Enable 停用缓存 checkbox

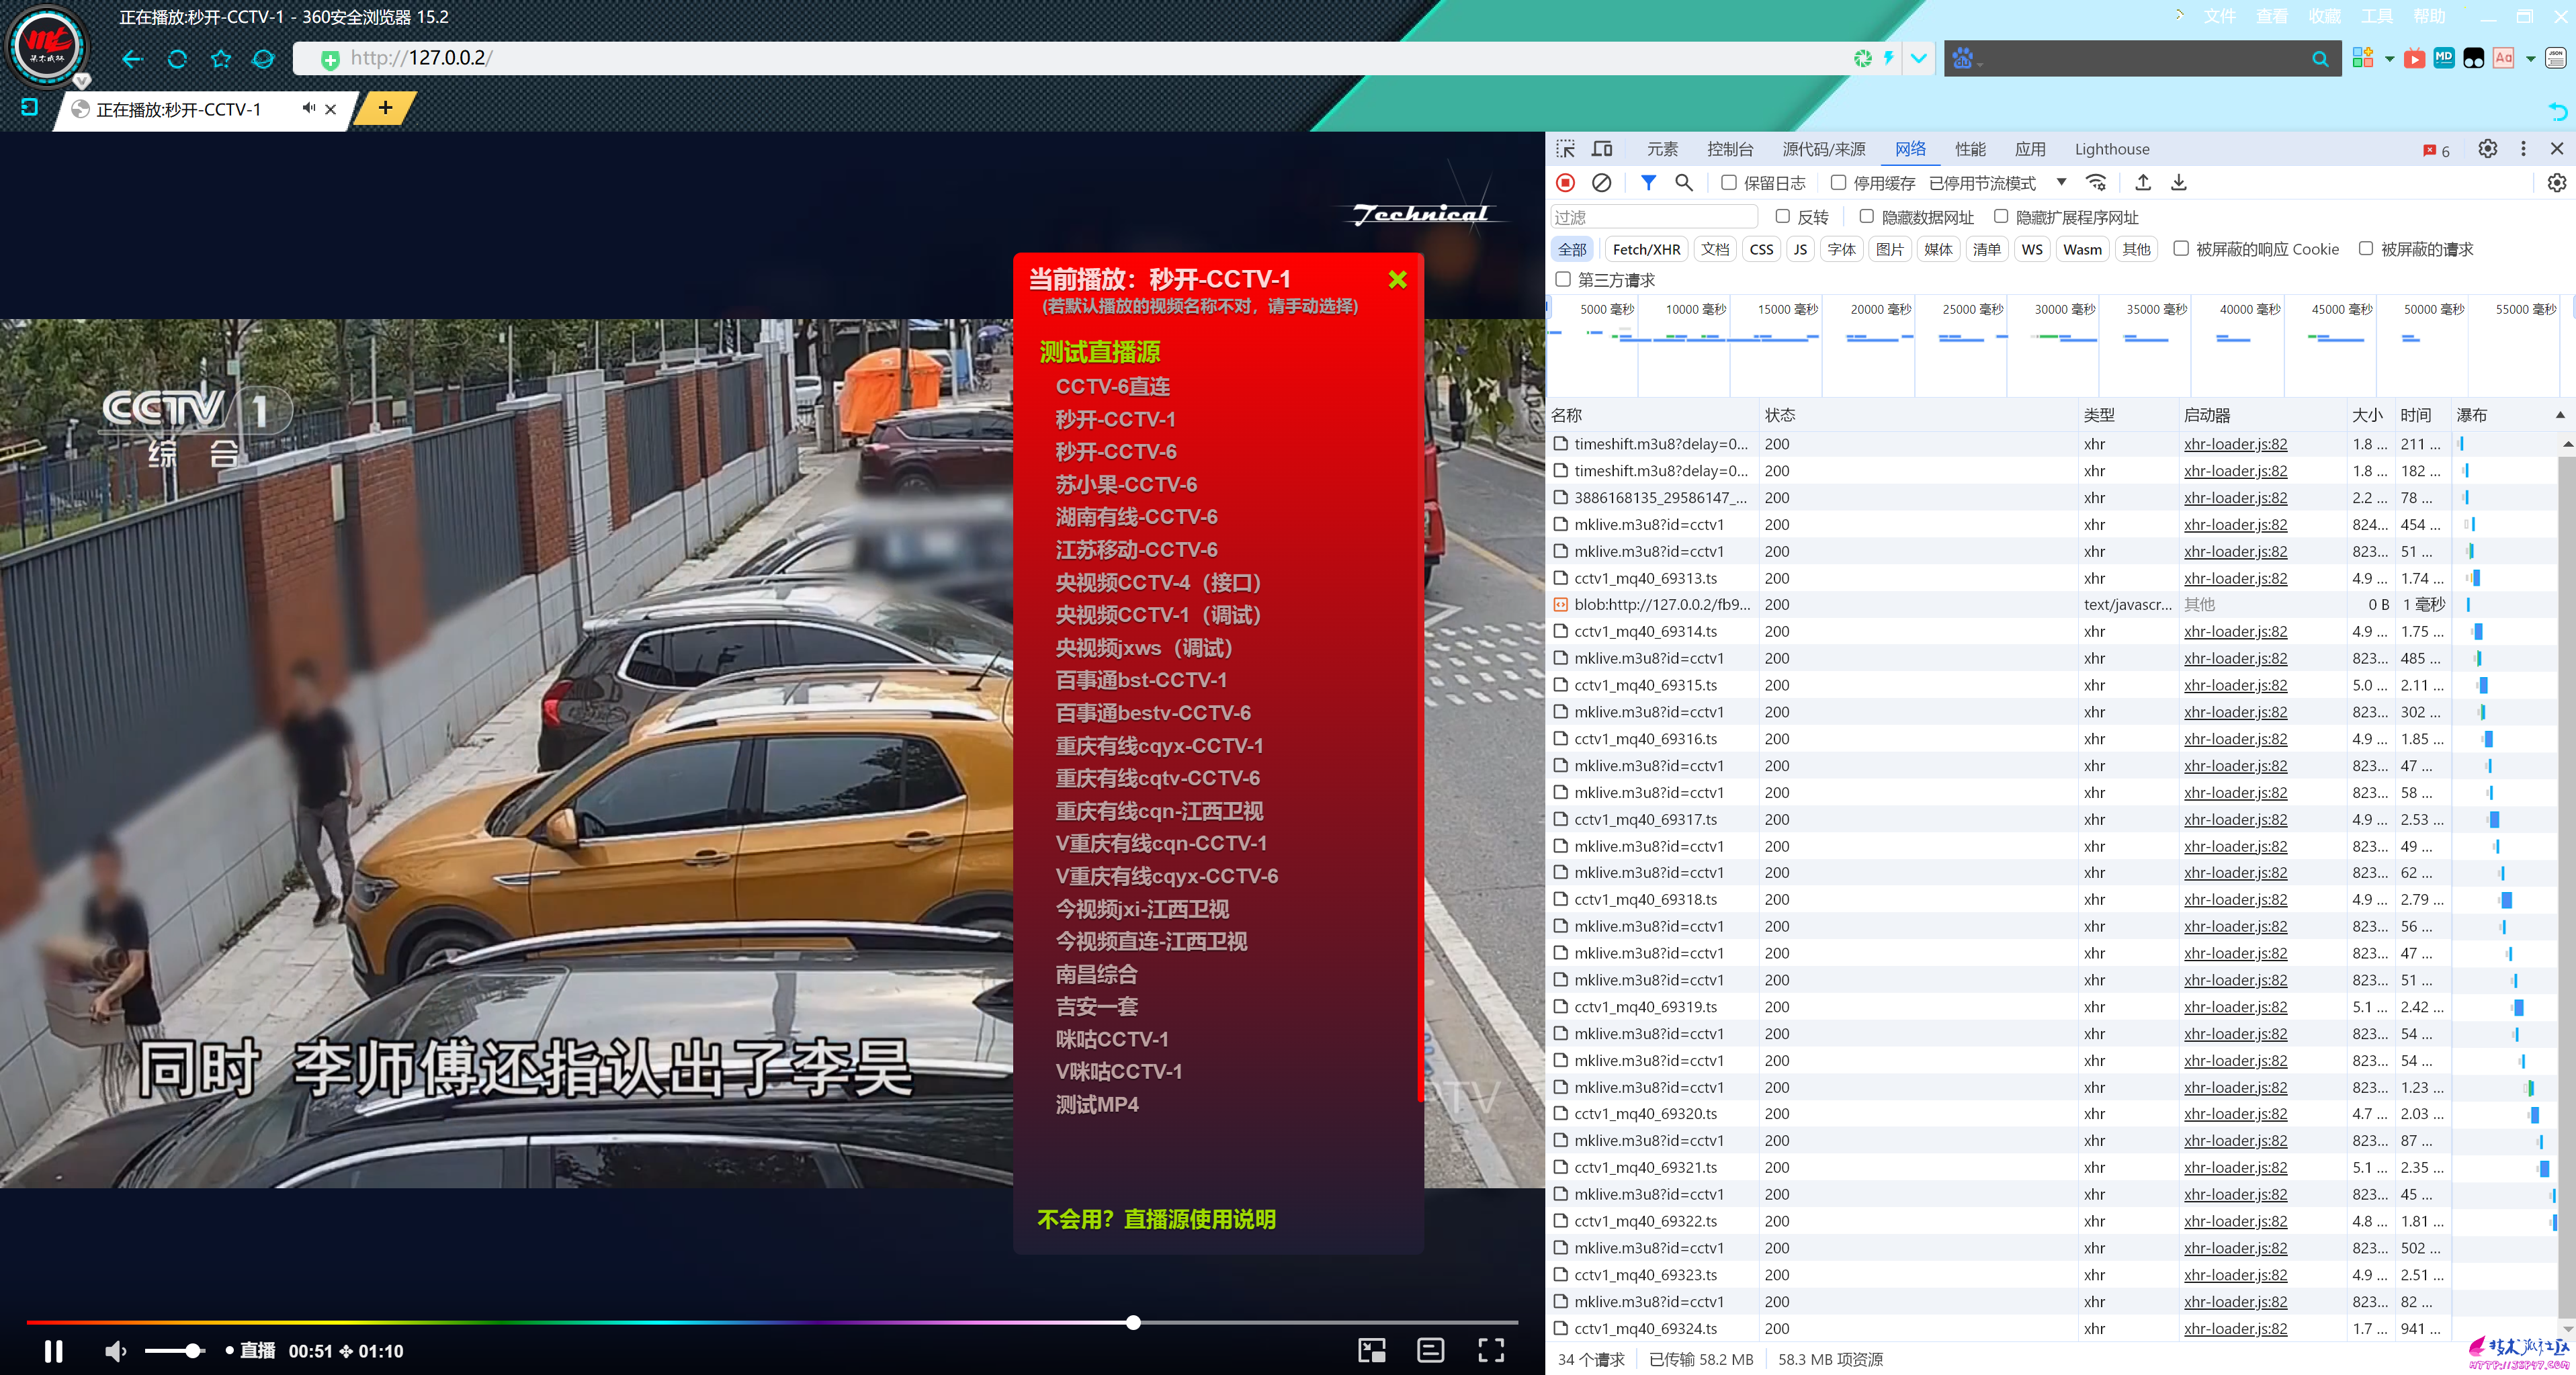click(x=1838, y=183)
